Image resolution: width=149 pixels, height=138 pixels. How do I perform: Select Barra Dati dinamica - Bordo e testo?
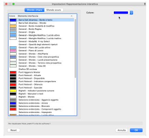click(x=41, y=20)
